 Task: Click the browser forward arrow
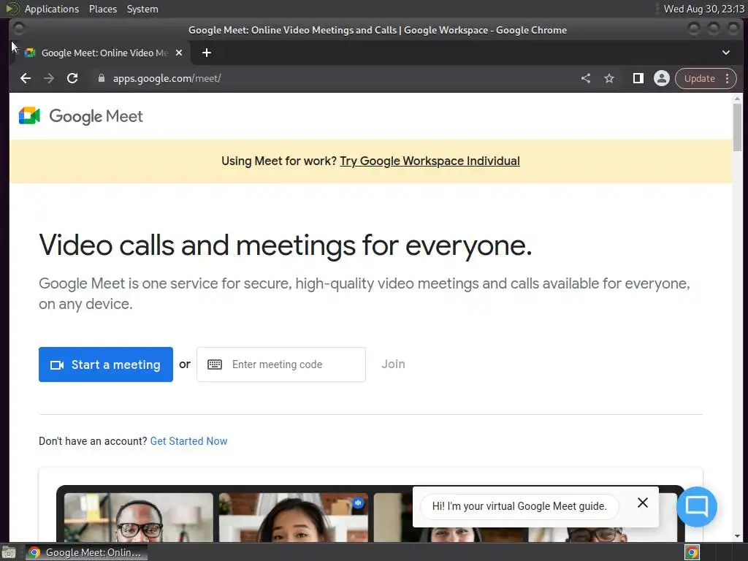pos(49,78)
